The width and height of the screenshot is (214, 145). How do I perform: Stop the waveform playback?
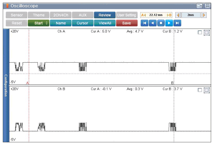[161, 23]
